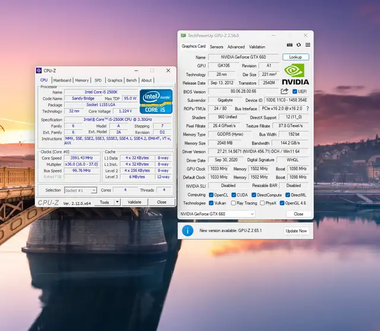
Task: Click the Driver Version field in GPU-Z
Action: tap(258, 151)
